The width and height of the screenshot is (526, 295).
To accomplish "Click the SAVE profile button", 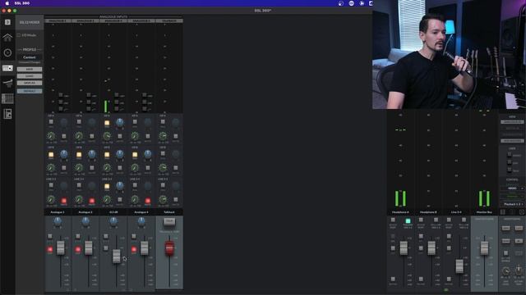I will (x=30, y=69).
